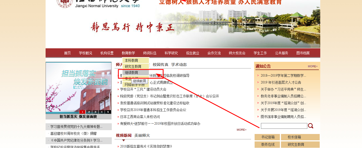The height and width of the screenshot is (148, 362).
Task: Click MORE+ in 通知公告 header
Action: [313, 66]
